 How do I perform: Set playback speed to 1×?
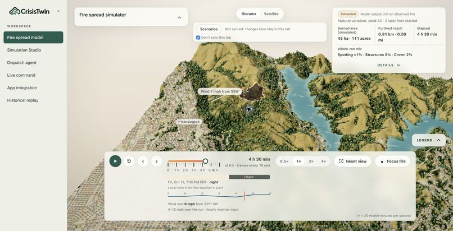(x=299, y=161)
